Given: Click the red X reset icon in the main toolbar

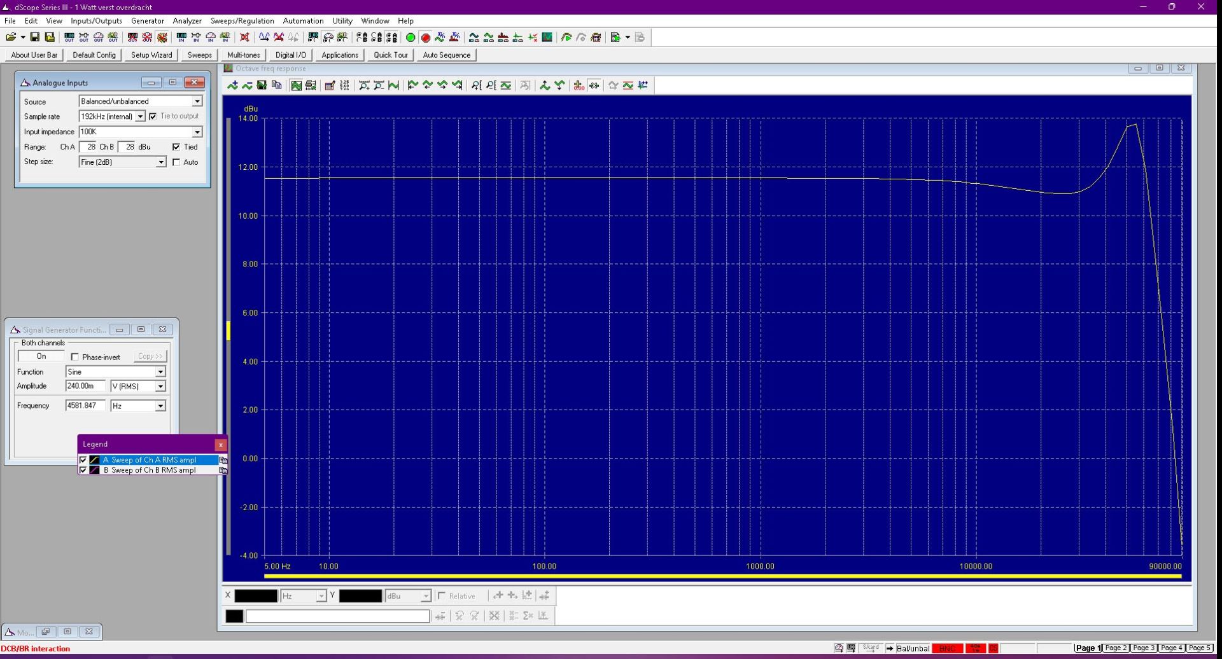Looking at the screenshot, I should pyautogui.click(x=244, y=38).
